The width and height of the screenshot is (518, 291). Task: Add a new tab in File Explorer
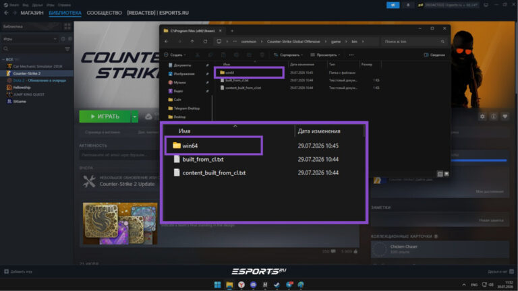click(x=232, y=31)
